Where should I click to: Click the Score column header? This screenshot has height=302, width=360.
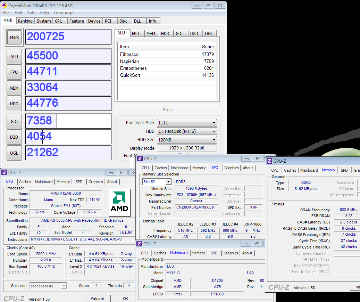[194, 47]
